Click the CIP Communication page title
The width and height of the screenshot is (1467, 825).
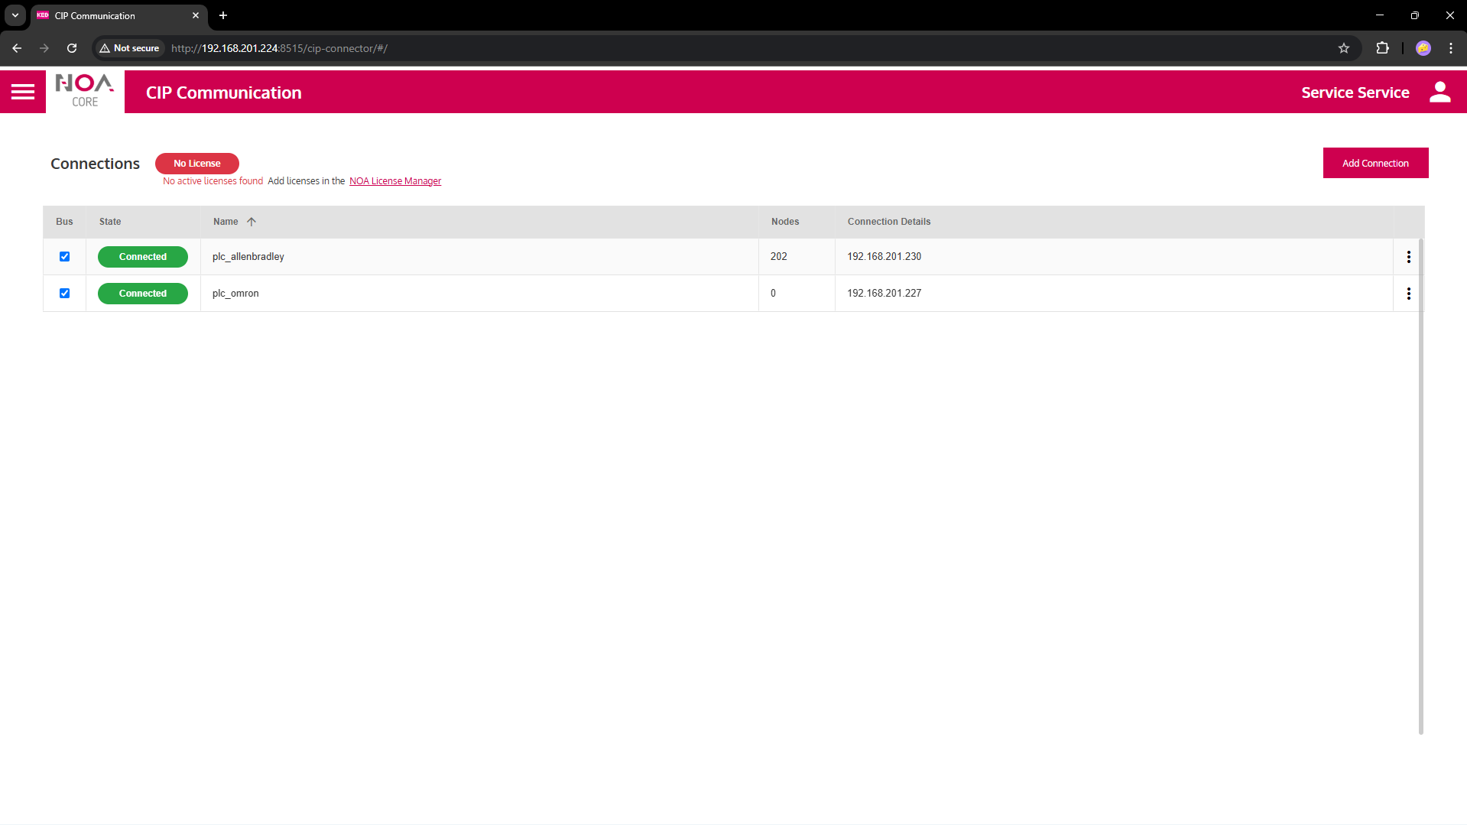[224, 93]
